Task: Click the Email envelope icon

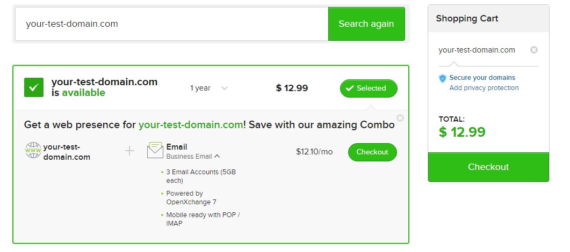Action: 155,150
